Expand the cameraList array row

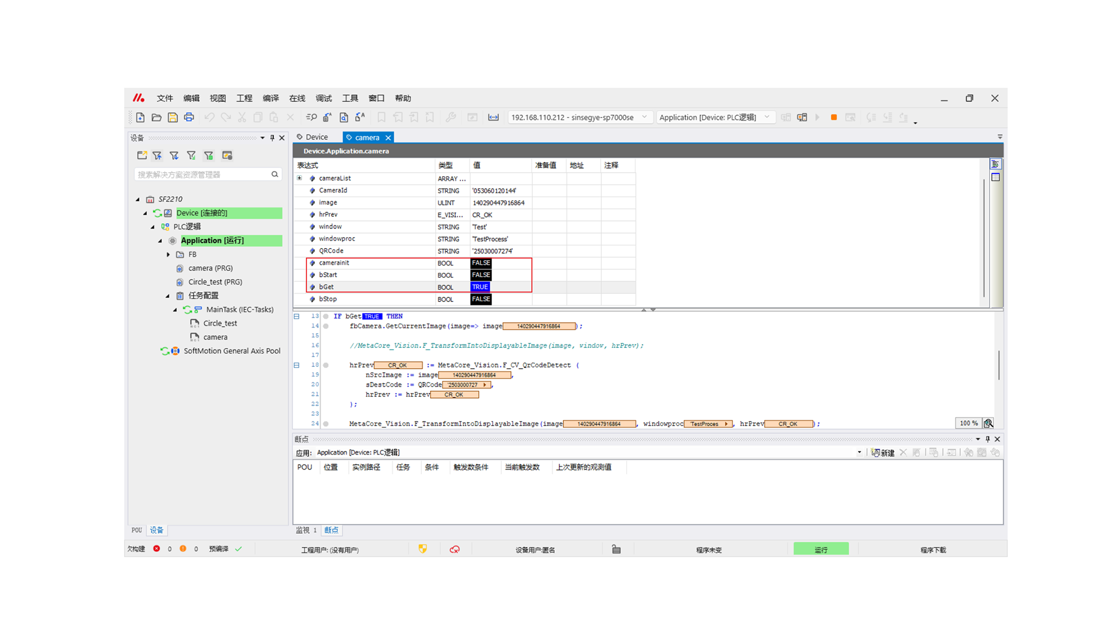point(300,179)
